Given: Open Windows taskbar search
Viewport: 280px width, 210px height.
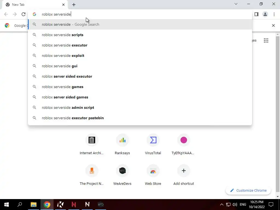Looking at the screenshot, I should point(20,205).
